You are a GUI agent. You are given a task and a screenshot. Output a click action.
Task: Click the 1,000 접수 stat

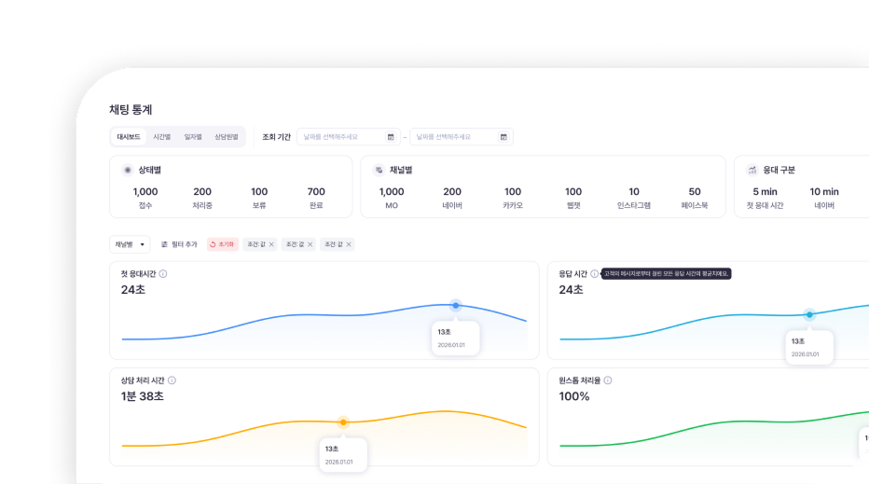coord(145,198)
